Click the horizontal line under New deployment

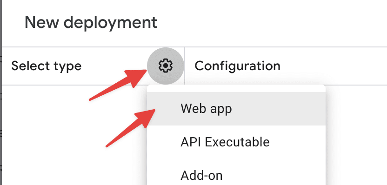194,46
